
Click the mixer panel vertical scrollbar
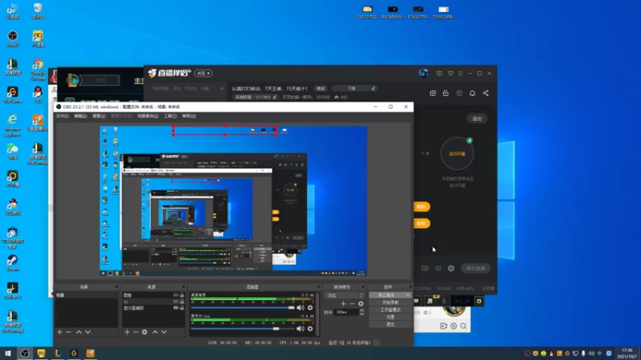click(x=318, y=314)
